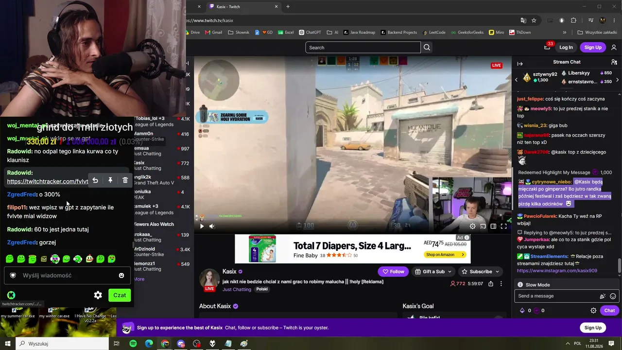
Task: Open a new browser tab
Action: tap(288, 6)
